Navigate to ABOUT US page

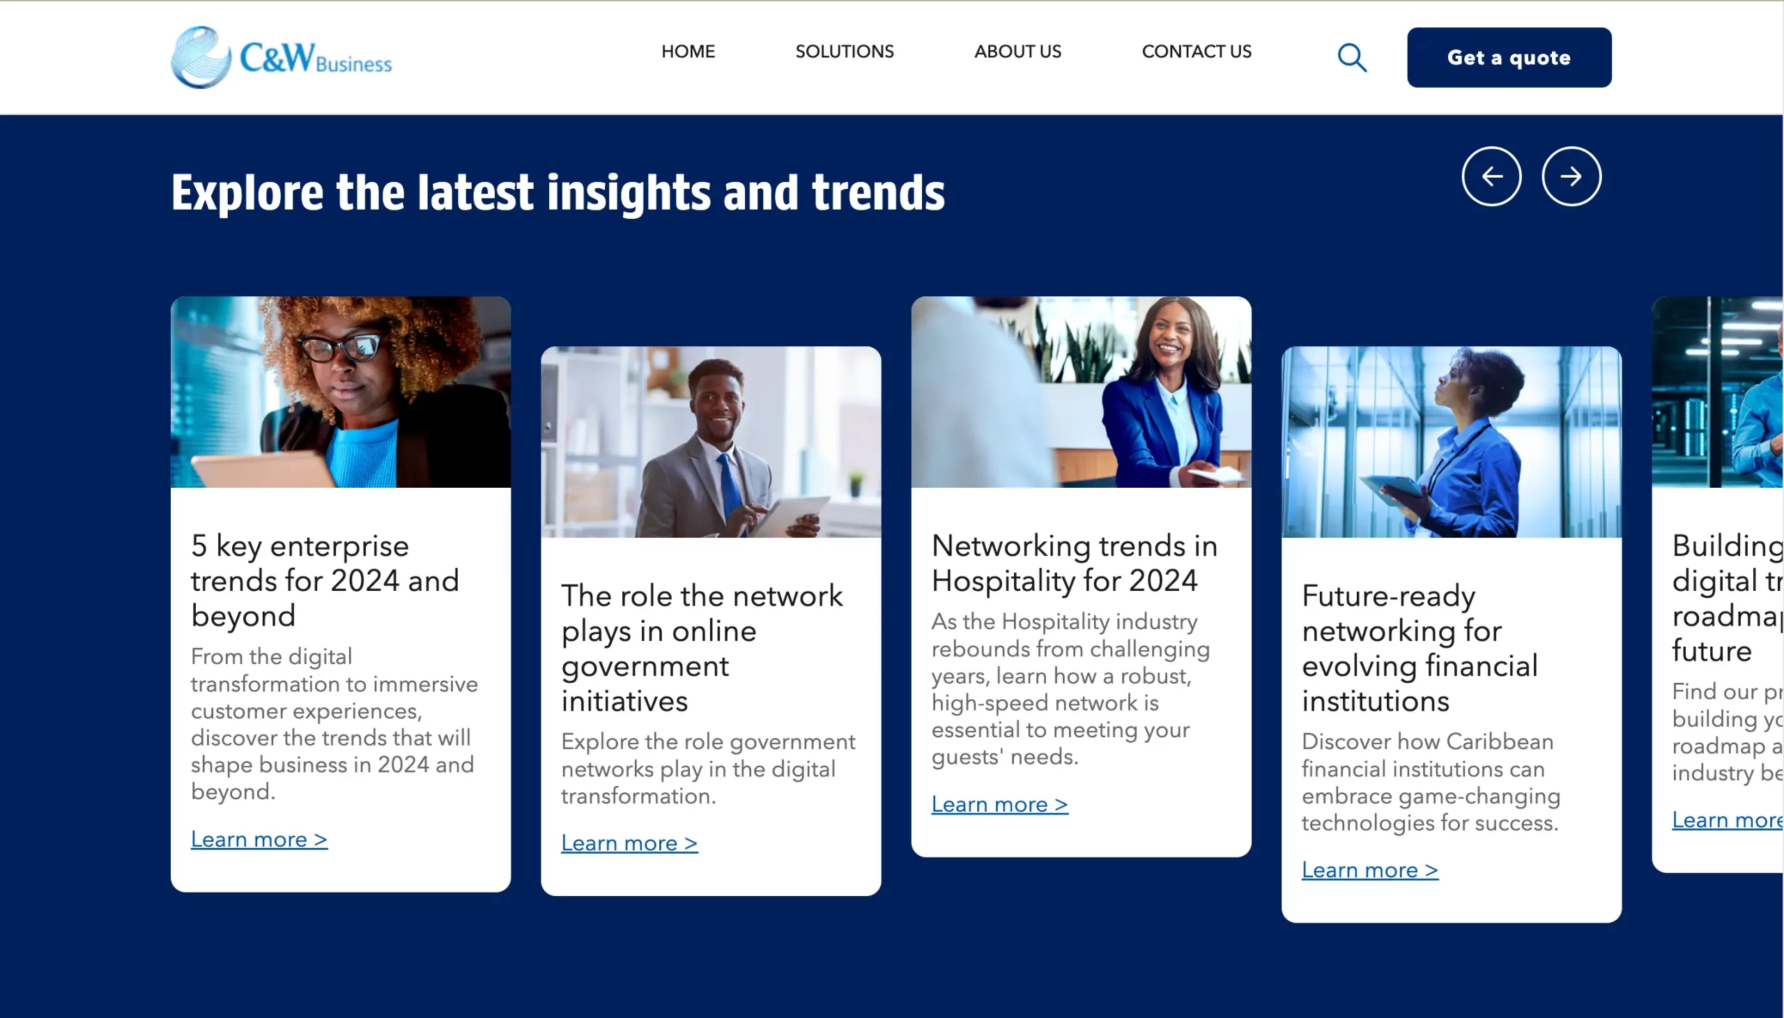coord(1017,52)
